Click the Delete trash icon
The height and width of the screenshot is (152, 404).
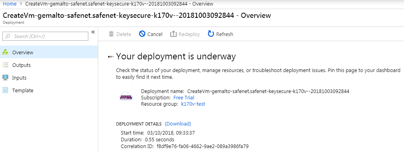click(x=111, y=34)
